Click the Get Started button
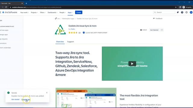 (x=154, y=30)
